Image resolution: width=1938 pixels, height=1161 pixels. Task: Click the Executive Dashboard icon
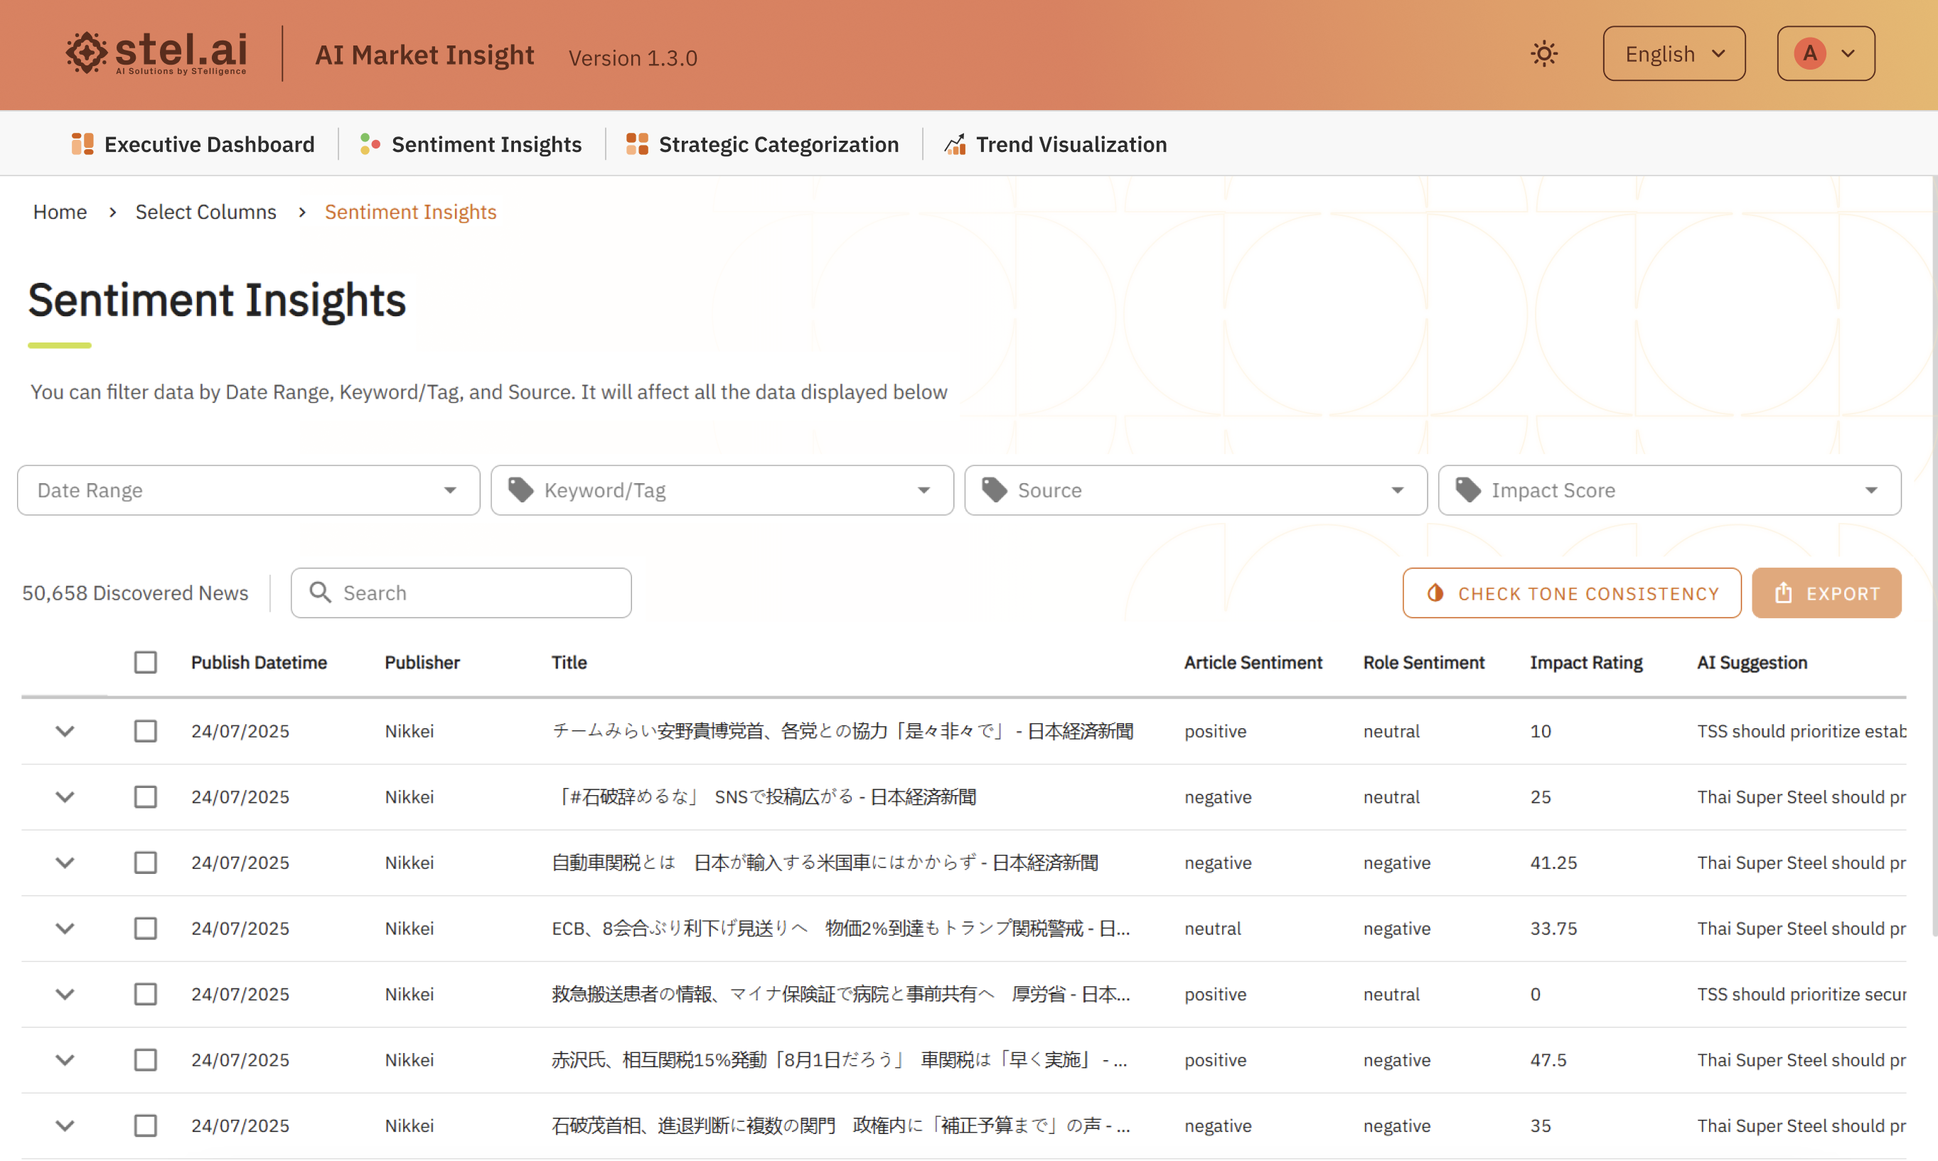click(82, 144)
